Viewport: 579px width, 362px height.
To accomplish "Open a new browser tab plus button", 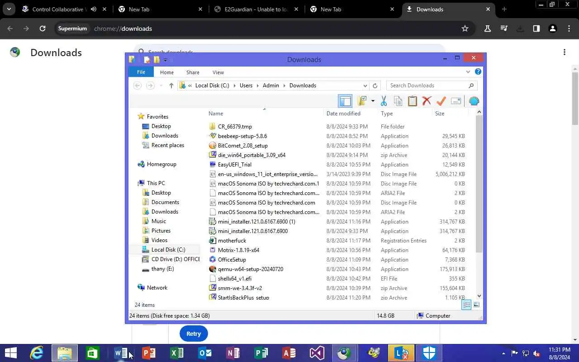I will click(504, 9).
